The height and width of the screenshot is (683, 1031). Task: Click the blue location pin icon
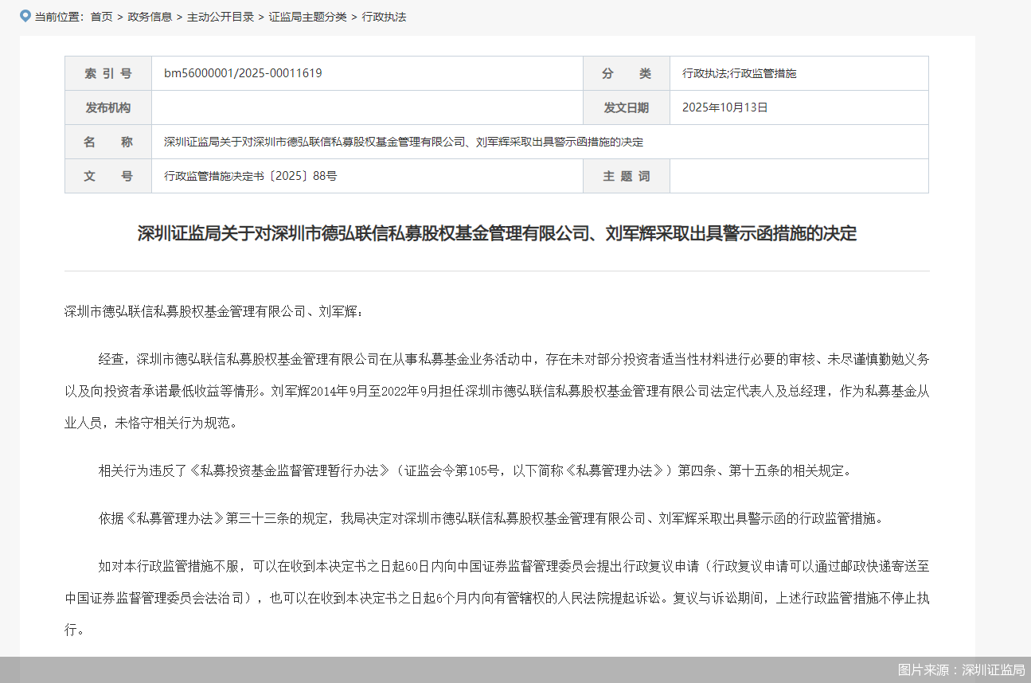[x=23, y=15]
